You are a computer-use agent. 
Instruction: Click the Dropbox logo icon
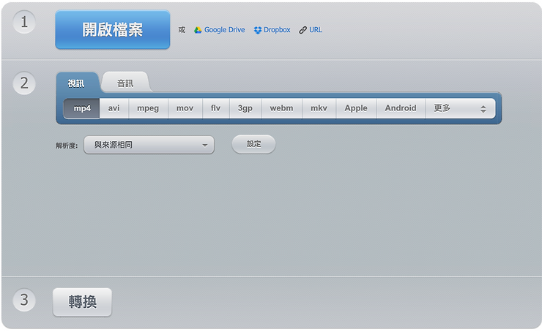(x=258, y=31)
